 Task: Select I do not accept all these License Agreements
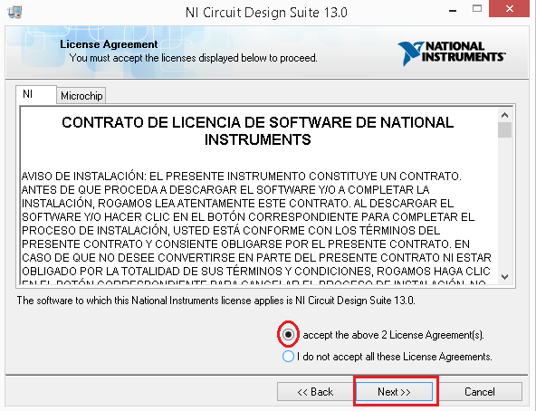[288, 357]
